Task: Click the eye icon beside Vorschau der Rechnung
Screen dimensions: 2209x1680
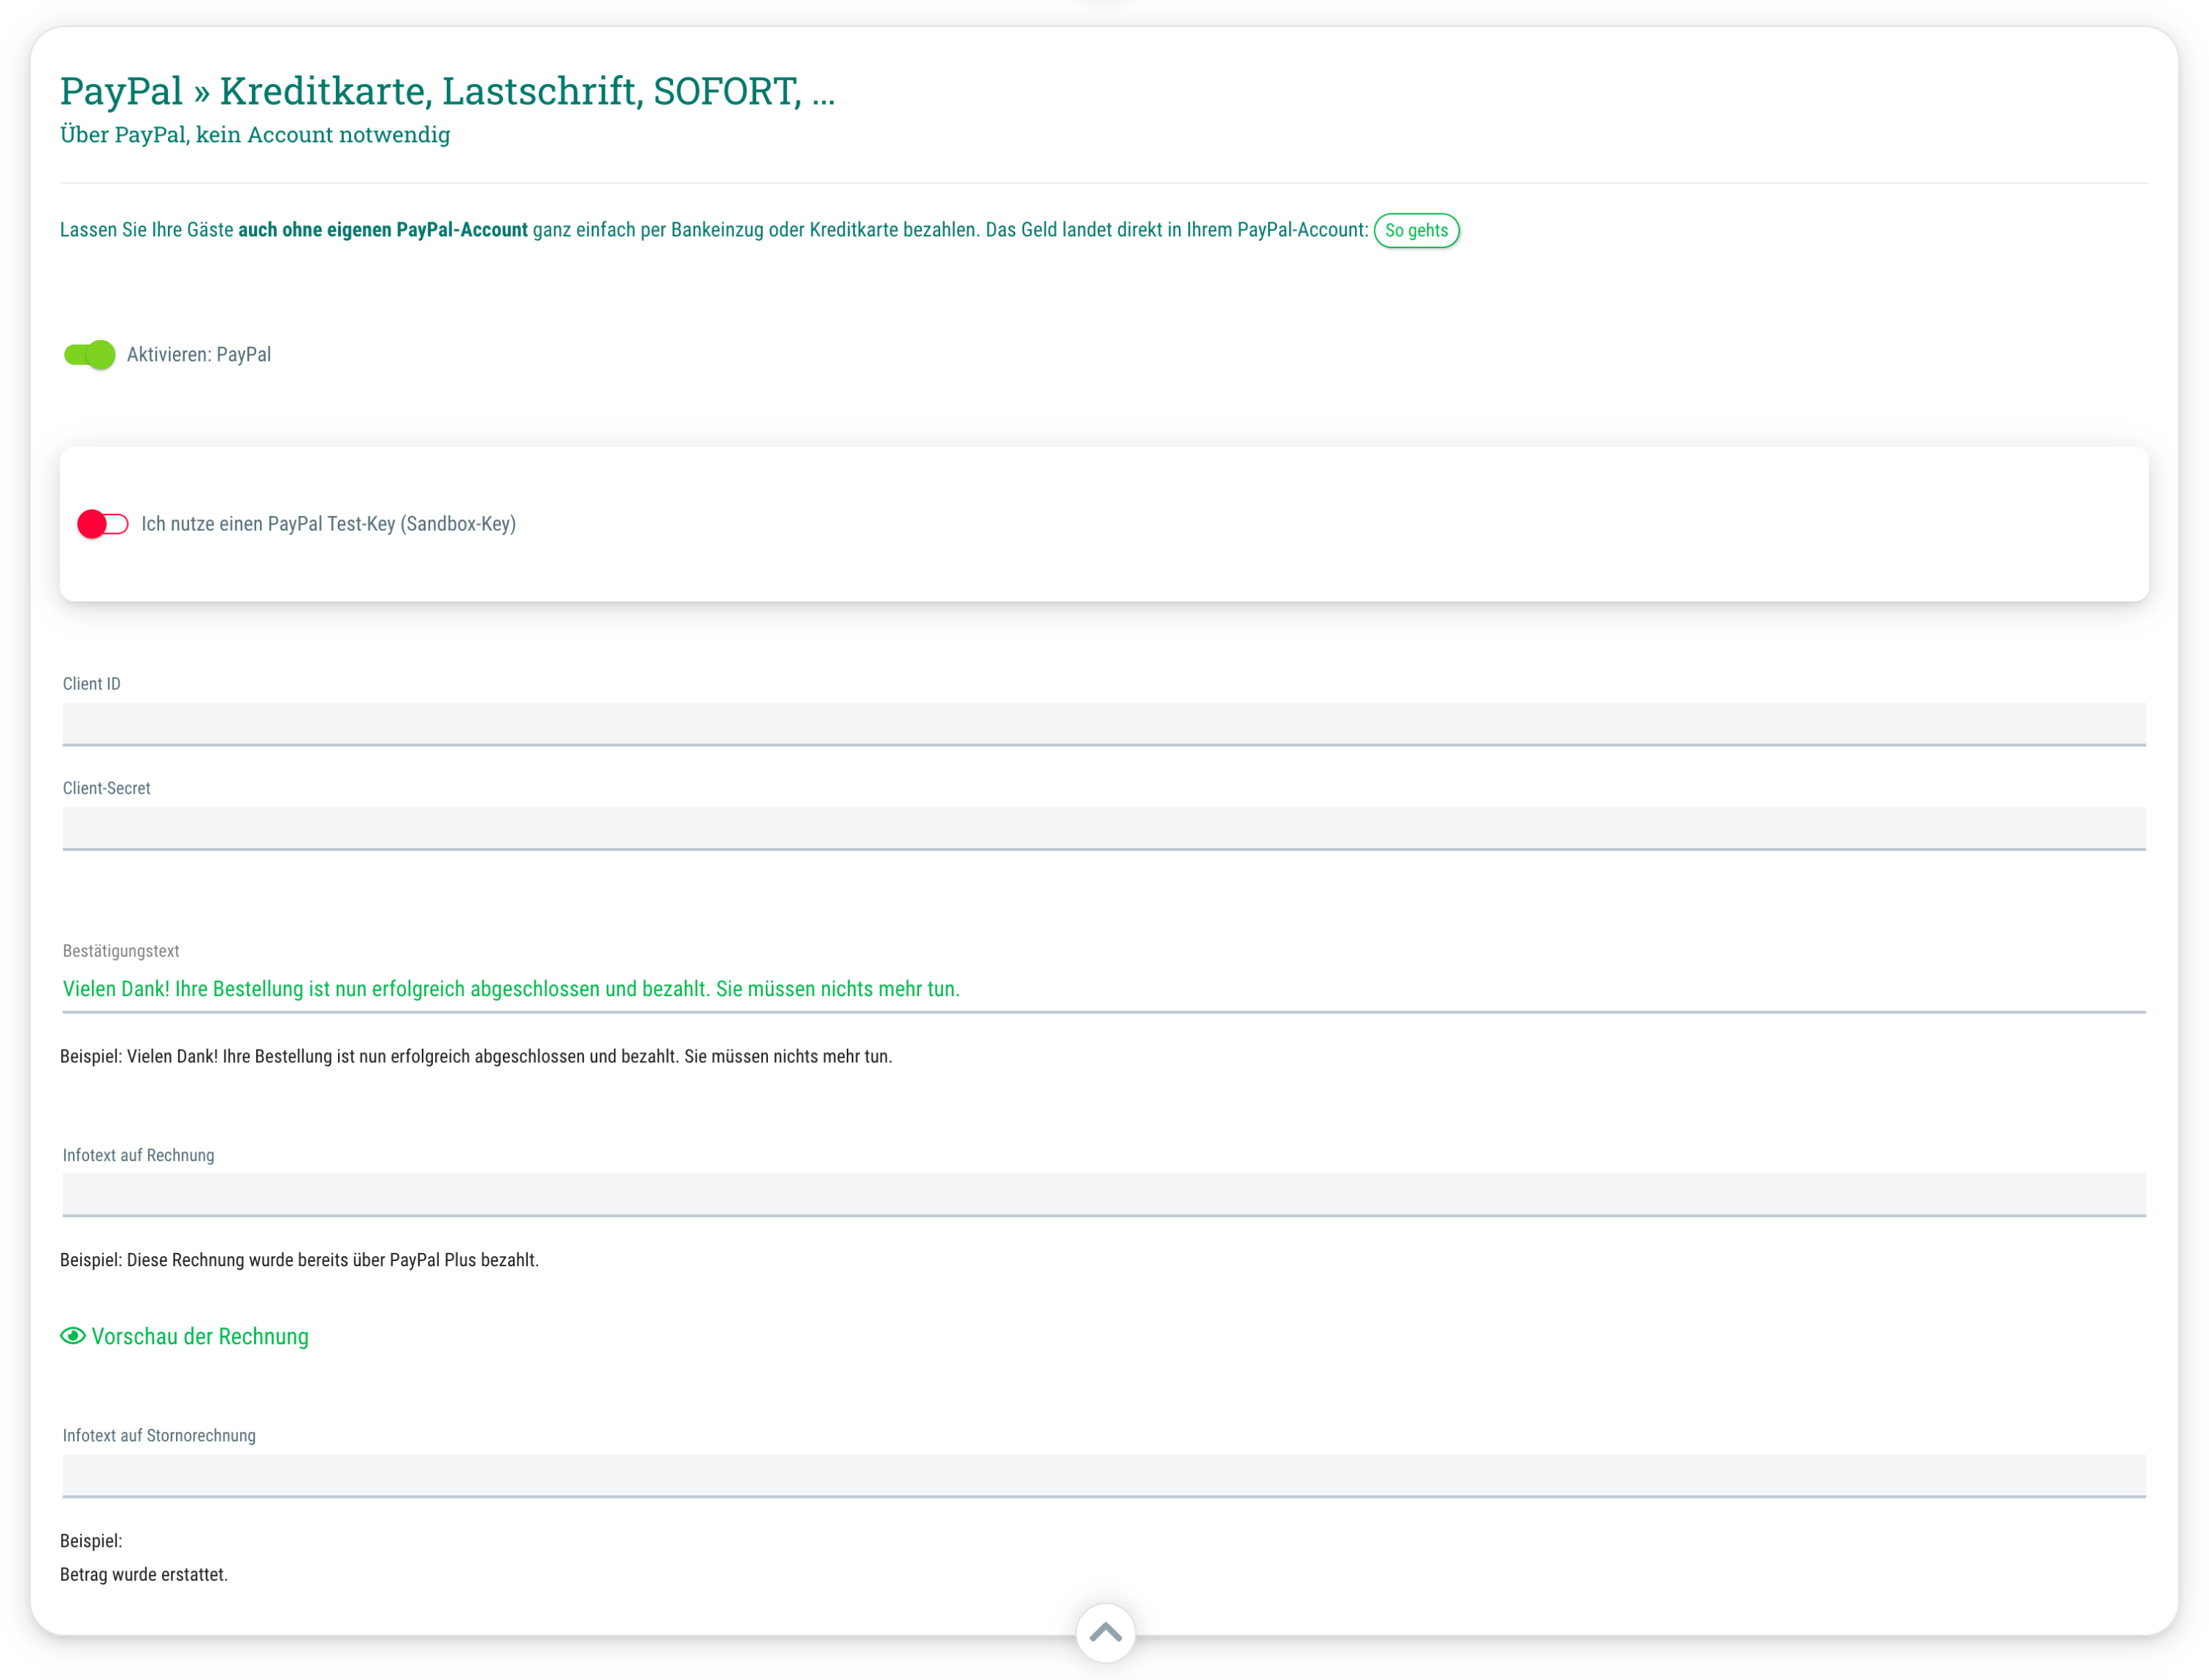Action: [73, 1337]
